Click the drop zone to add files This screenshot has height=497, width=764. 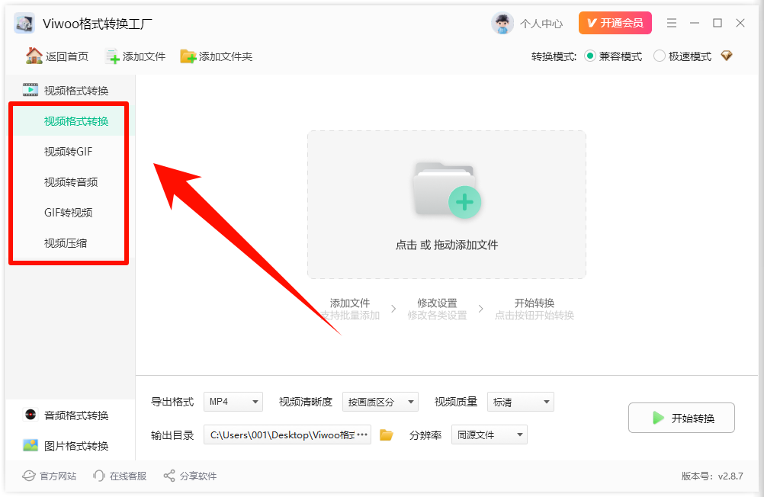tap(446, 204)
